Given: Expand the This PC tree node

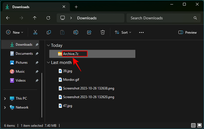Looking at the screenshot, I should click(x=5, y=98).
